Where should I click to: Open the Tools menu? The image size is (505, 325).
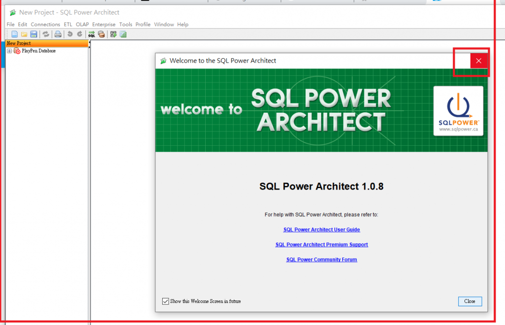126,25
